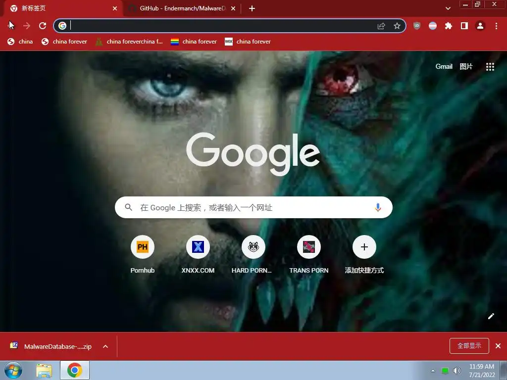Open the rainbow flag 'china forever' bookmark

coord(194,42)
